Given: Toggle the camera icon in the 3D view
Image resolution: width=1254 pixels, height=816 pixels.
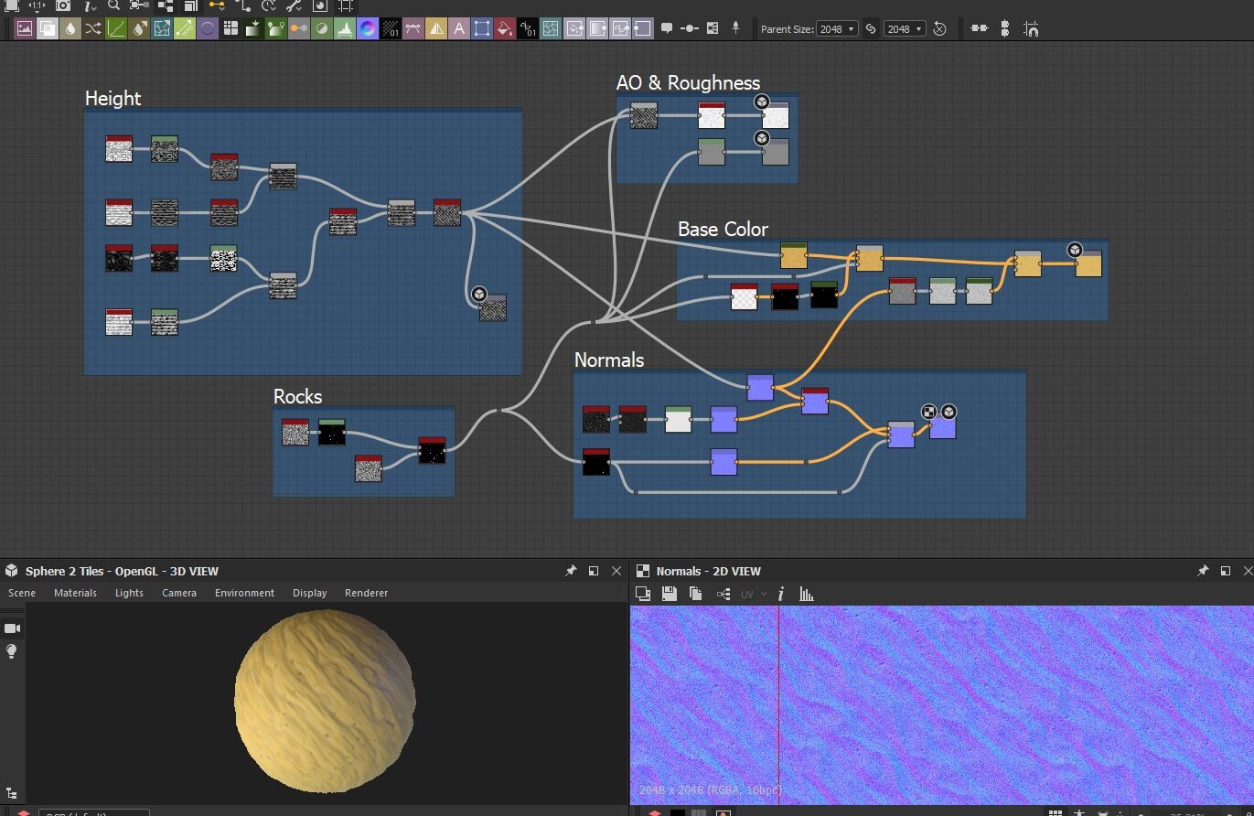Looking at the screenshot, I should pyautogui.click(x=12, y=628).
